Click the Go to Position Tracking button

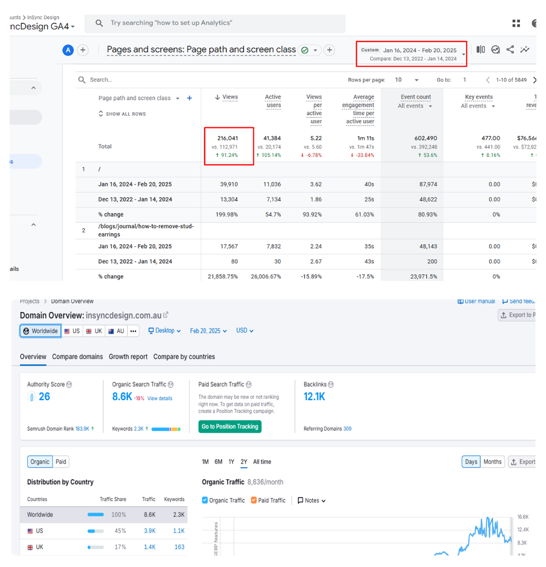click(230, 427)
